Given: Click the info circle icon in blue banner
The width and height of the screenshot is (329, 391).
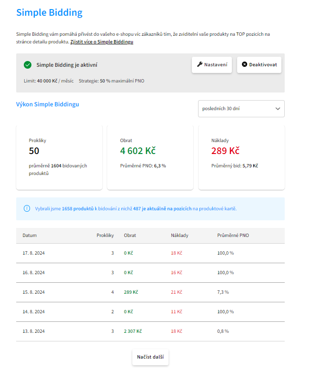Looking at the screenshot, I should pos(27,208).
